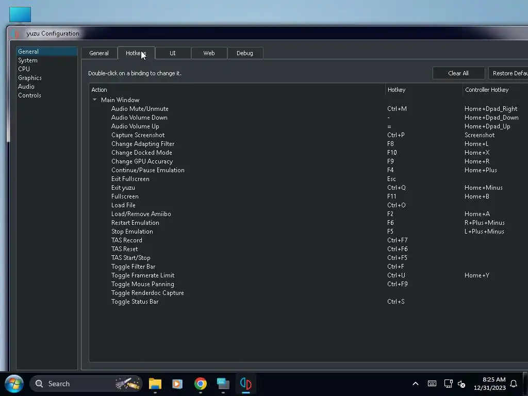This screenshot has height=396, width=528.
Task: Click the Controller Hotkey column header
Action: tap(495, 90)
